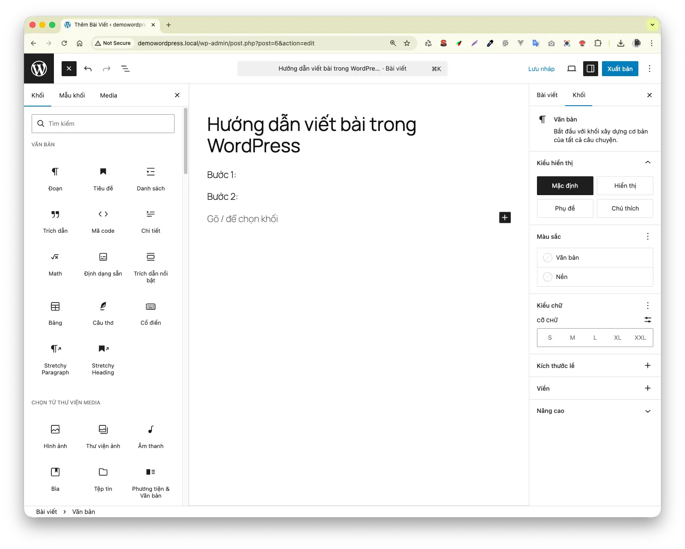Screen dimensions: 685x549
Task: Click the black plus block inserter in editor
Action: click(505, 217)
